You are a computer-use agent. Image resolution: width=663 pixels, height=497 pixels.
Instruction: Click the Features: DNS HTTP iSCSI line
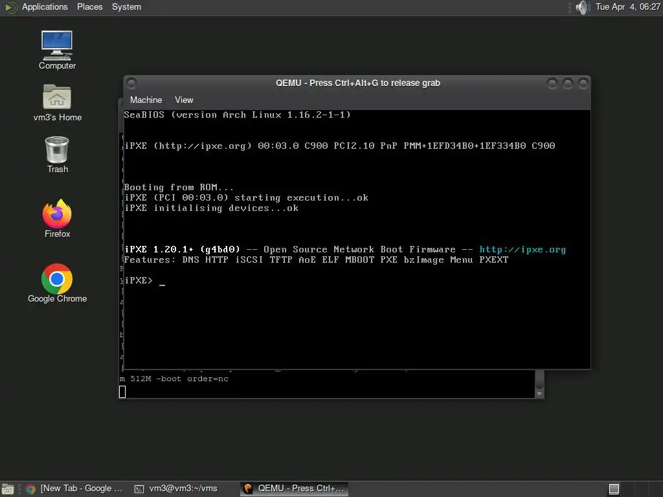316,260
